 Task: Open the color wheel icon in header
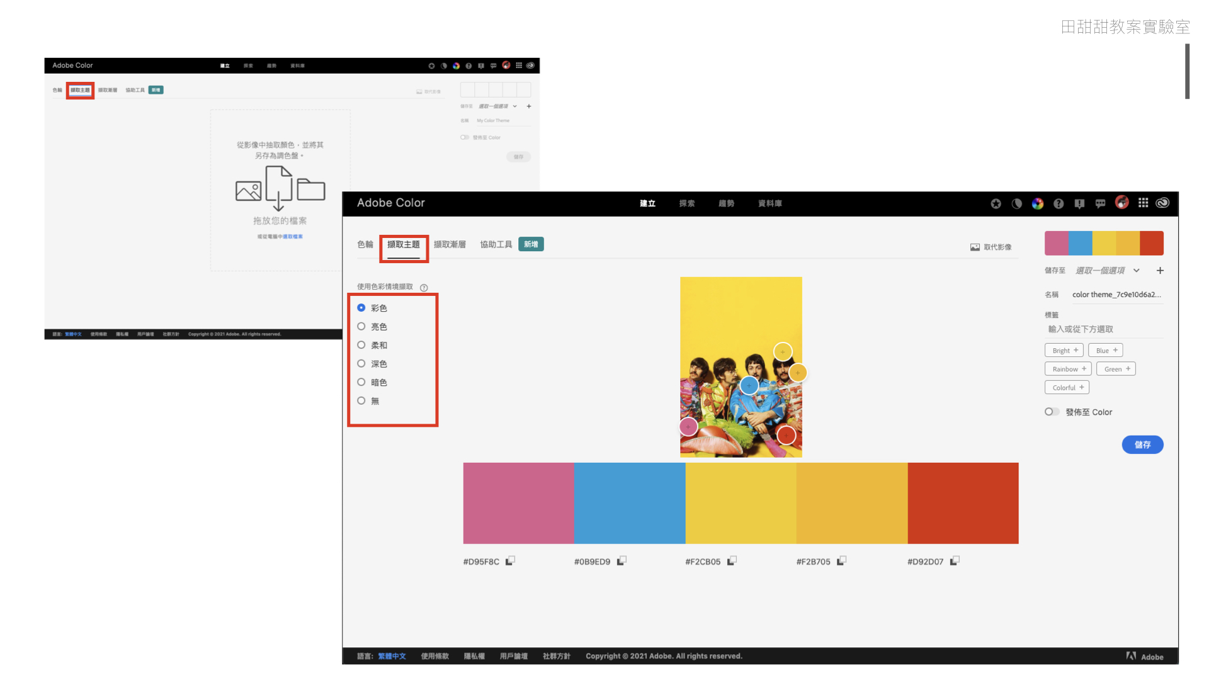[x=1037, y=203]
